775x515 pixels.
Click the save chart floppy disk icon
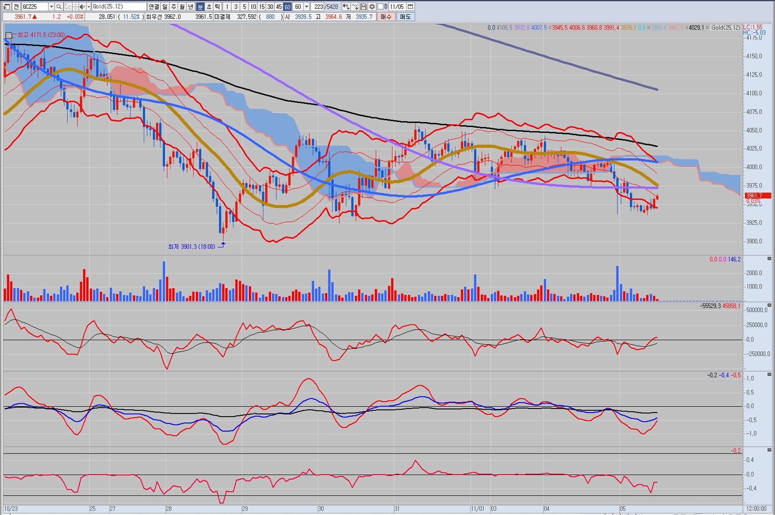pos(363,7)
